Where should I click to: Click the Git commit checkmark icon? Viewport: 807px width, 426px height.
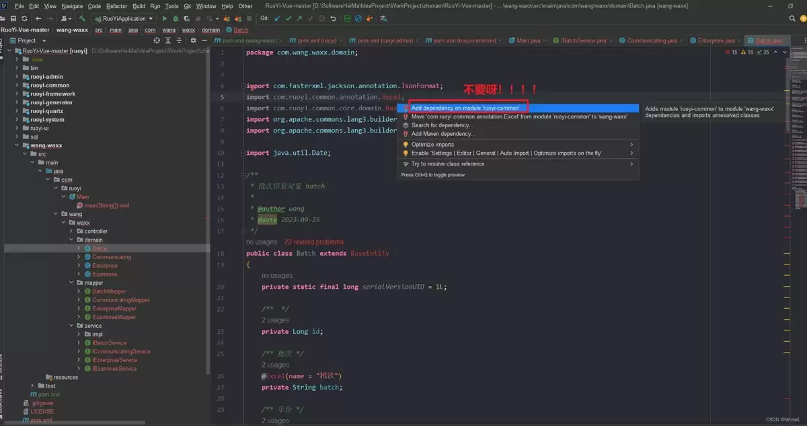[x=289, y=18]
